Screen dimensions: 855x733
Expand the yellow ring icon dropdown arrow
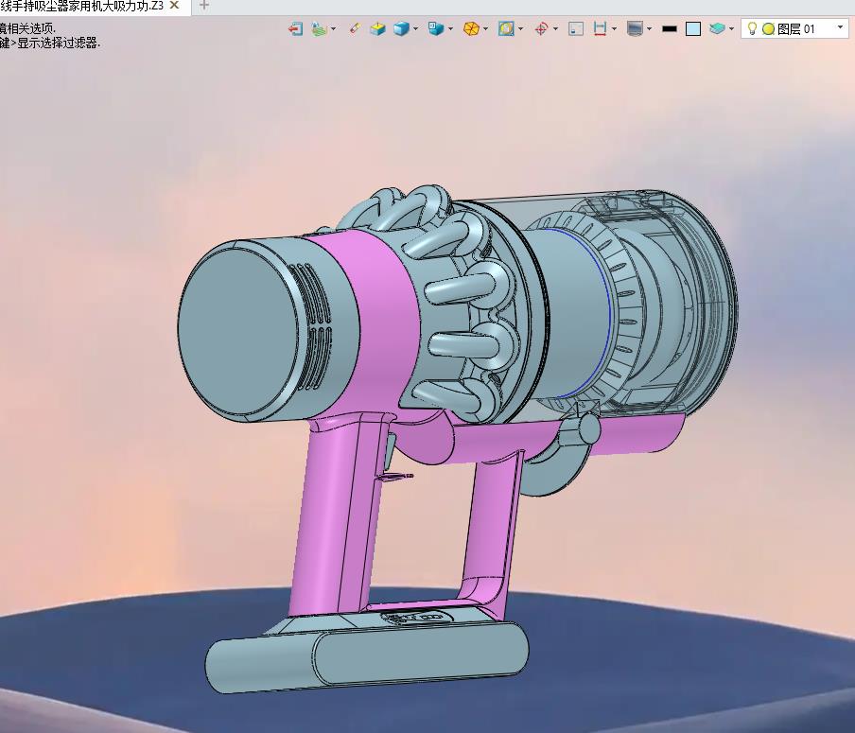521,29
